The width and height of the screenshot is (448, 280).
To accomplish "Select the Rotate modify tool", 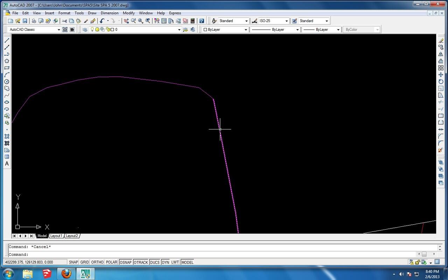I will click(x=441, y=82).
